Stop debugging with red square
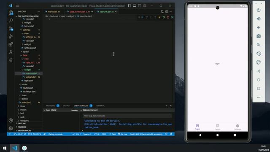This screenshot has width=270, height=152. pyautogui.click(x=168, y=17)
